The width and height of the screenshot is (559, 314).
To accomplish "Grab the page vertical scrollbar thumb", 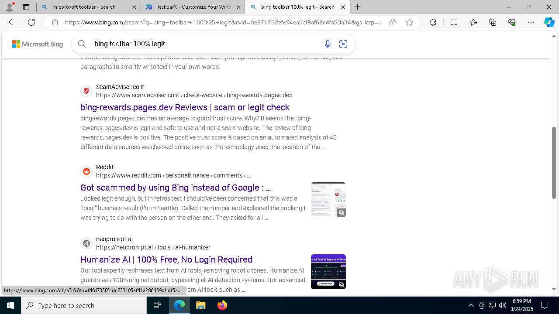I will click(x=554, y=163).
